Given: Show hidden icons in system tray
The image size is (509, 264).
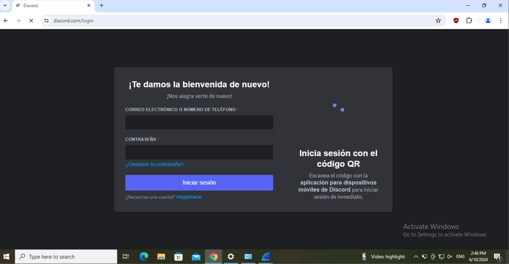Looking at the screenshot, I should tap(416, 257).
